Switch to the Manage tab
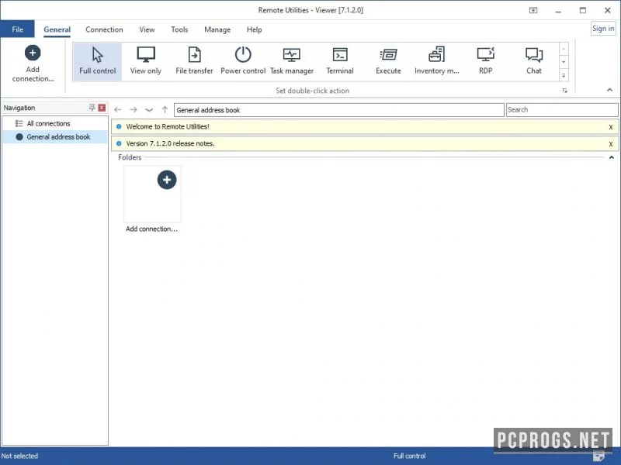Image resolution: width=621 pixels, height=465 pixels. (x=217, y=29)
